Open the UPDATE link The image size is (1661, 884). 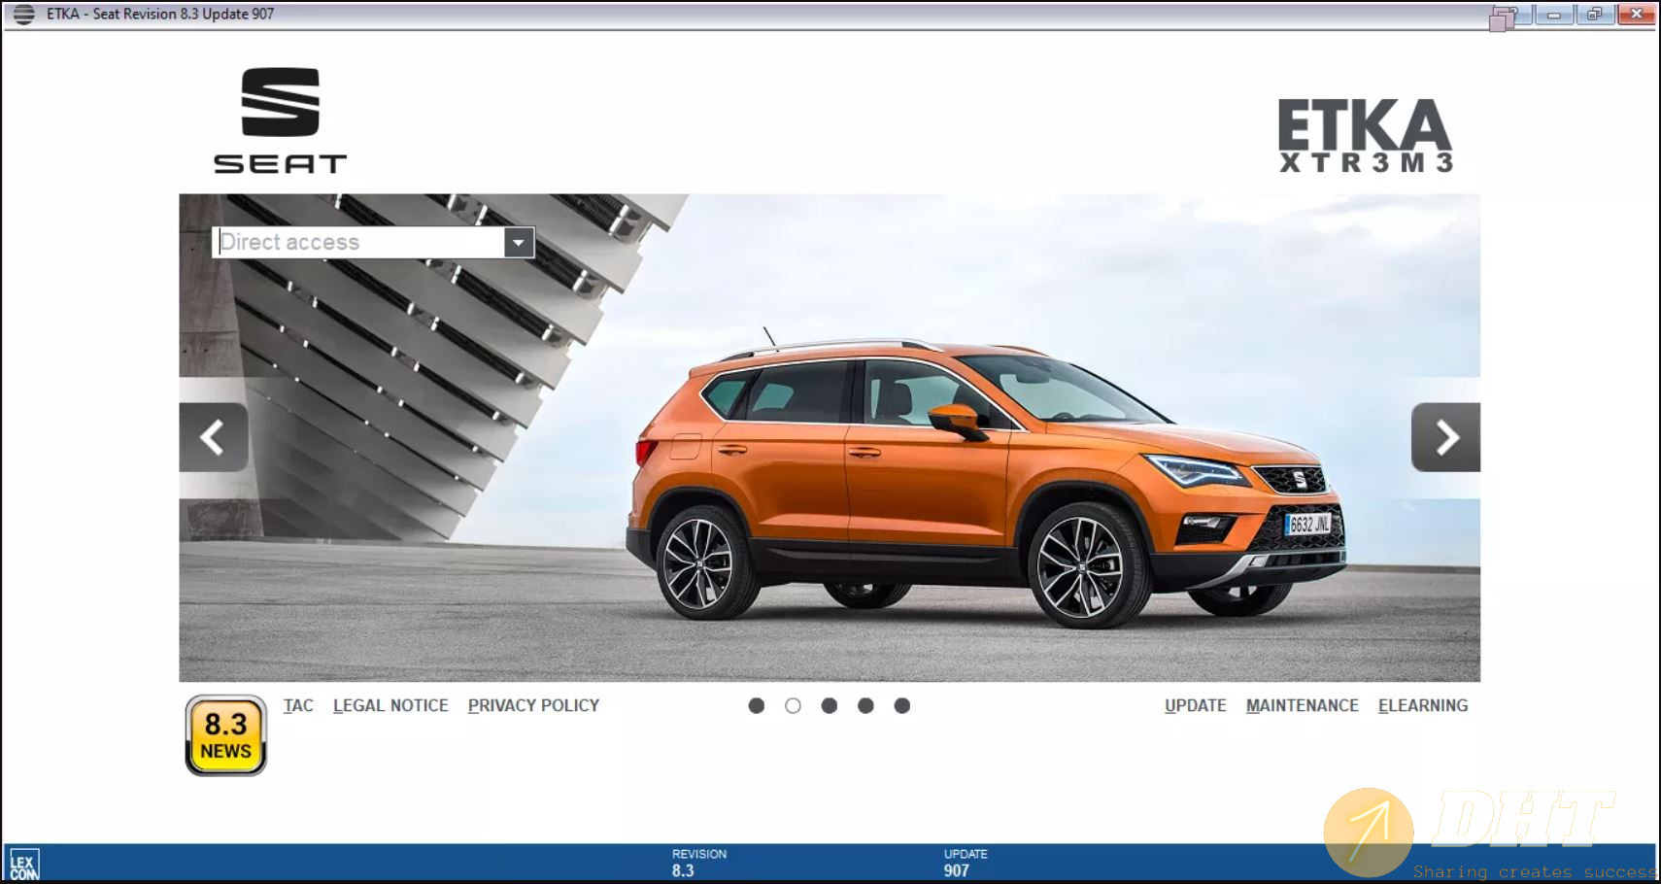[x=1196, y=706]
